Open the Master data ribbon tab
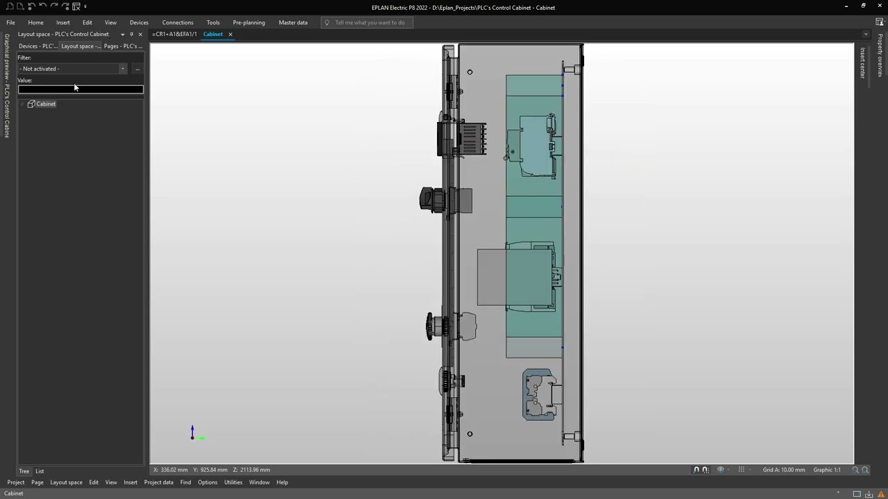The height and width of the screenshot is (499, 888). (293, 22)
